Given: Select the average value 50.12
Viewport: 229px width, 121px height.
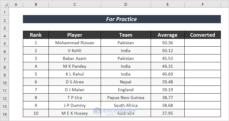Looking at the screenshot, I should pos(168,51).
